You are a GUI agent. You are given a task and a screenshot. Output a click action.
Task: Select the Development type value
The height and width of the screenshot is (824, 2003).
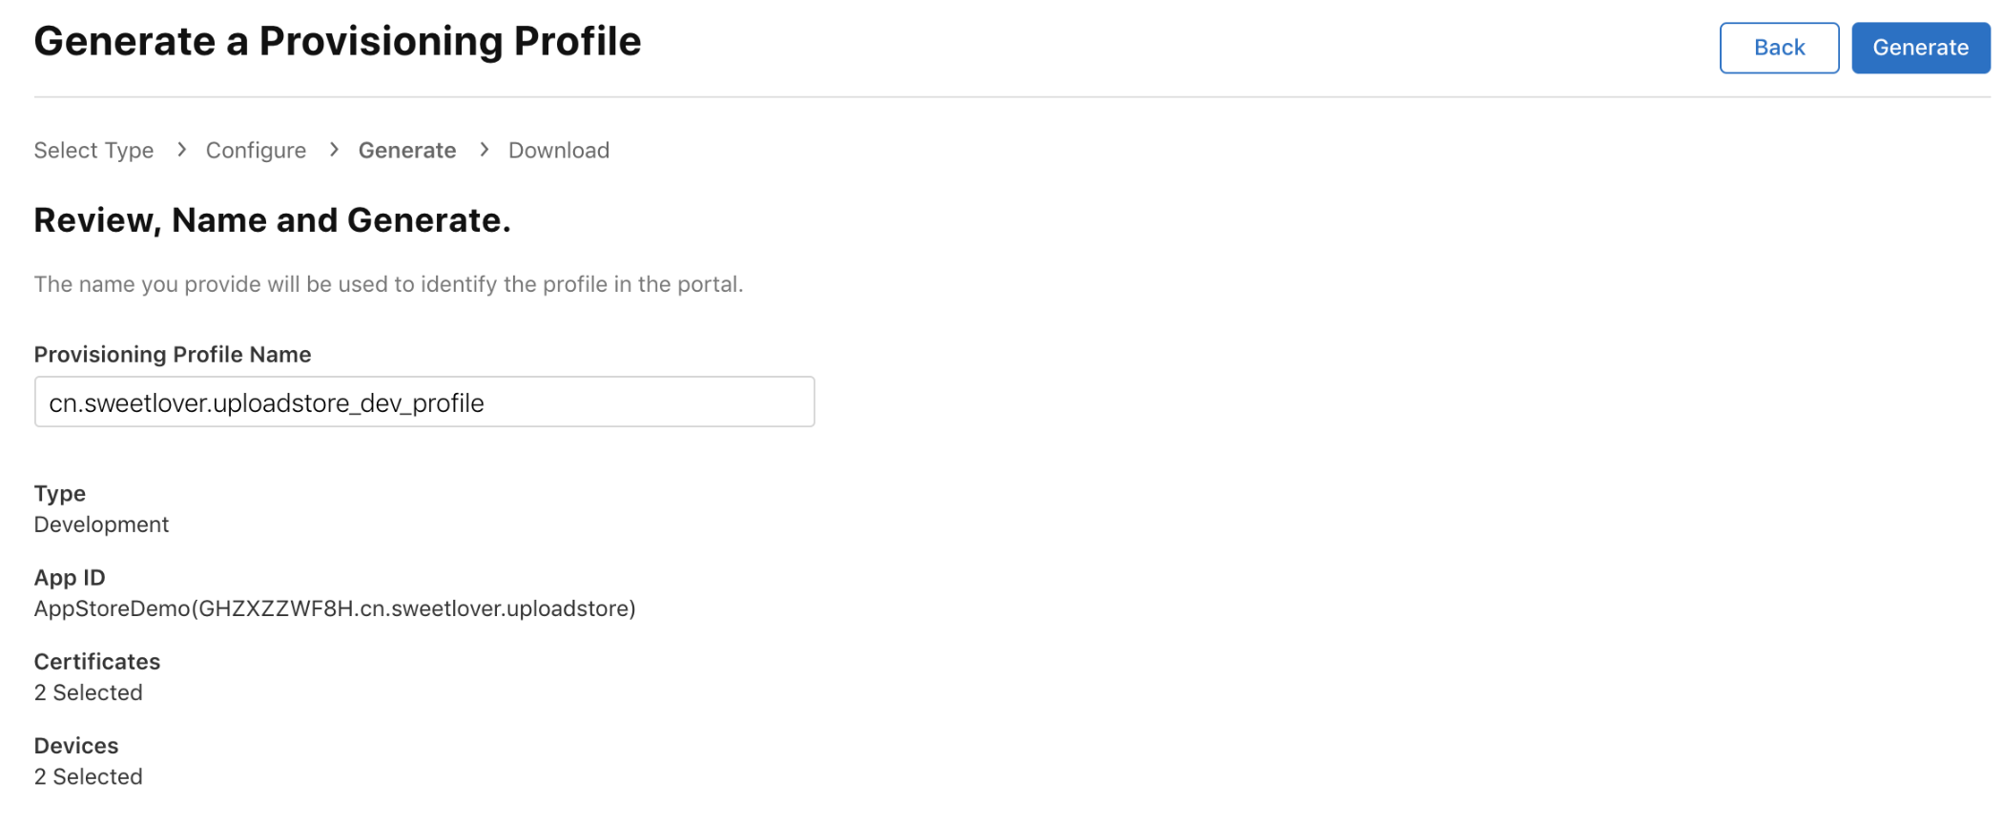pyautogui.click(x=101, y=525)
